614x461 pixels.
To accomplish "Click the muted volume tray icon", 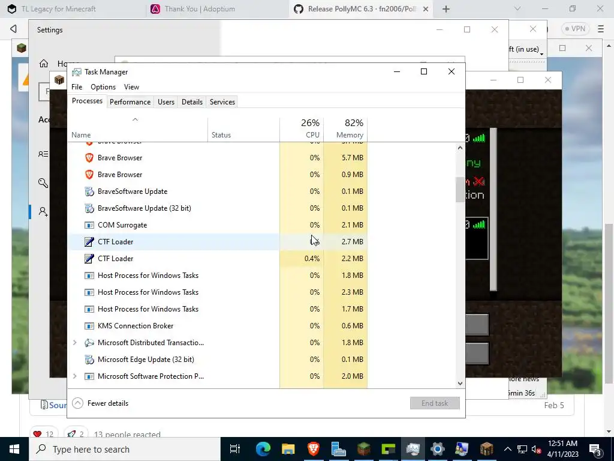I will click(536, 450).
